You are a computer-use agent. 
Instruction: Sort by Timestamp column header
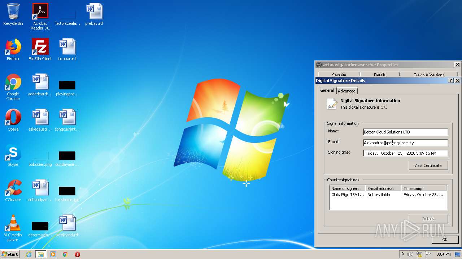tap(424, 188)
